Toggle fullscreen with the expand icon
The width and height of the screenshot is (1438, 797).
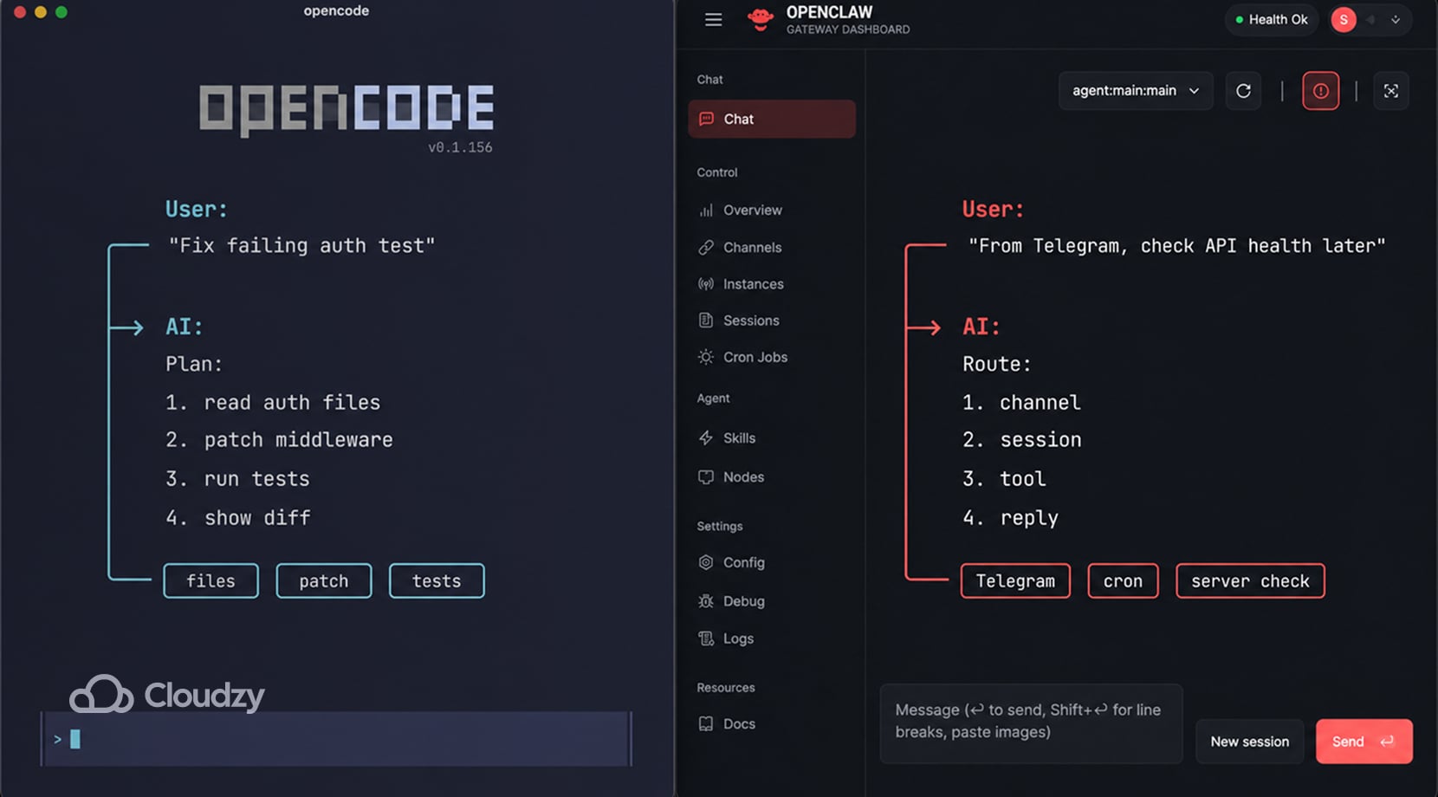[1390, 90]
